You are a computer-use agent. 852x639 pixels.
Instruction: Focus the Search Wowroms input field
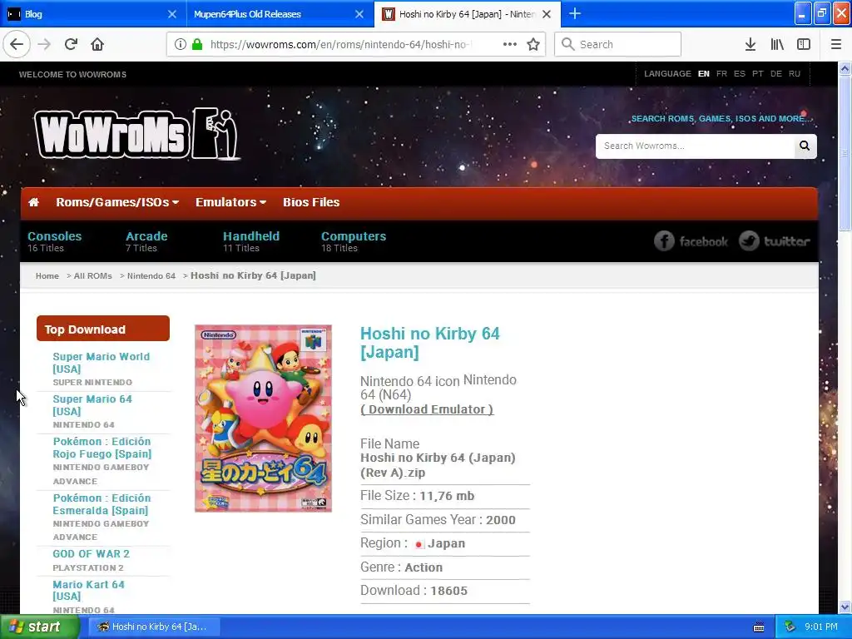coord(695,146)
